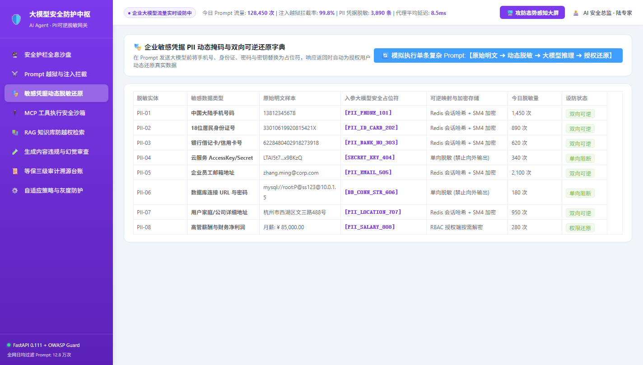Click the user avatar icon beside AI 安全总监
Viewport: 643px width, 365px height.
(576, 13)
